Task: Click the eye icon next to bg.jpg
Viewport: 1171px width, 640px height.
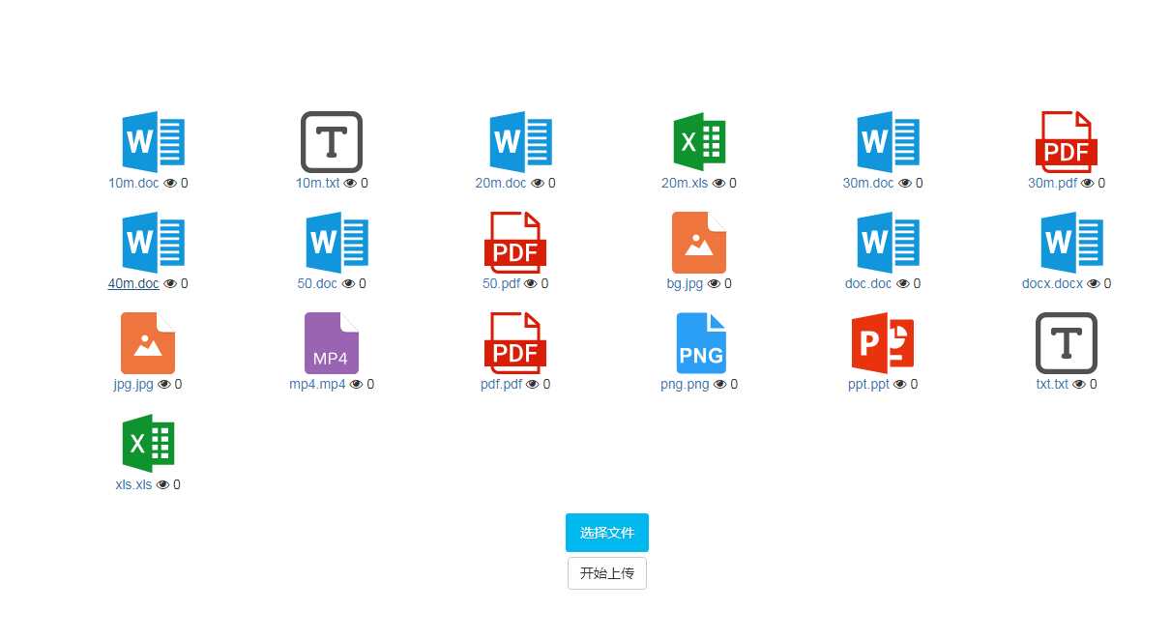Action: pos(714,283)
